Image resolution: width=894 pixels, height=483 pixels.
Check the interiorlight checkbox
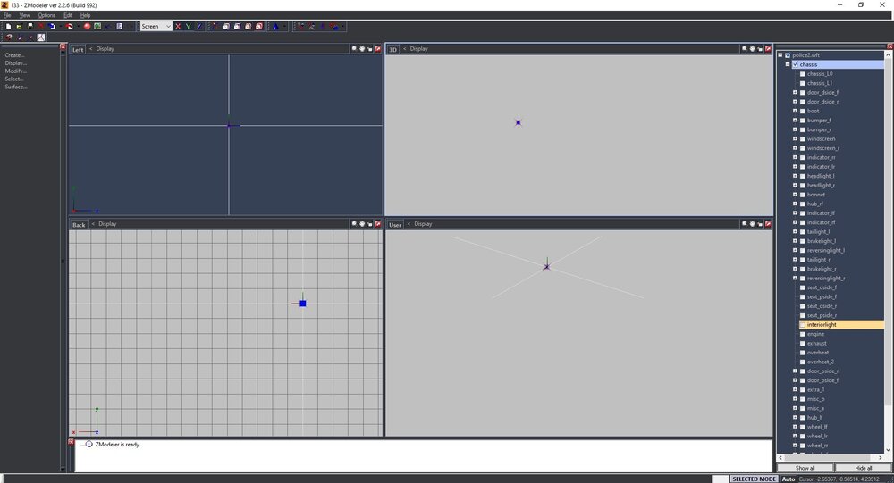pos(803,325)
